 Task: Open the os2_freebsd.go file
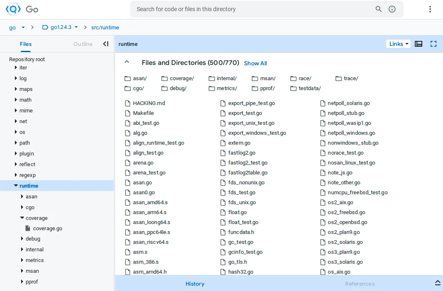pos(346,212)
